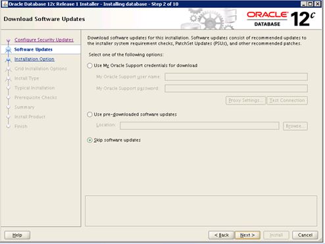325x244 pixels.
Task: Click Install Type step in sidebar
Action: (27, 78)
